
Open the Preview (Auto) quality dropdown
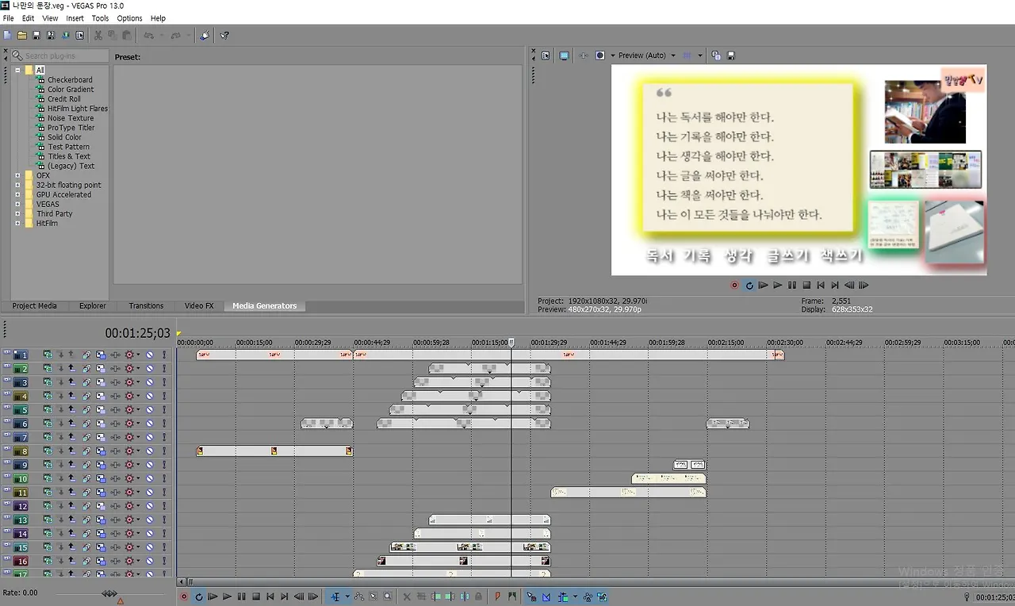646,56
